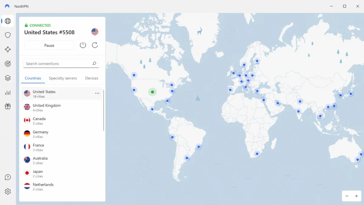The image size is (364, 205).
Task: Click the reconnect refresh icon
Action: point(95,45)
